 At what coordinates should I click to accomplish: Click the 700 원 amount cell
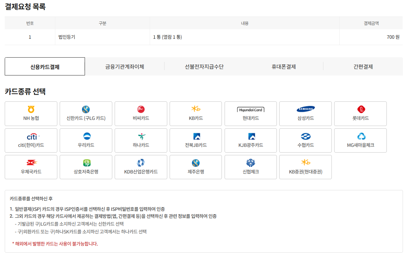(371, 37)
